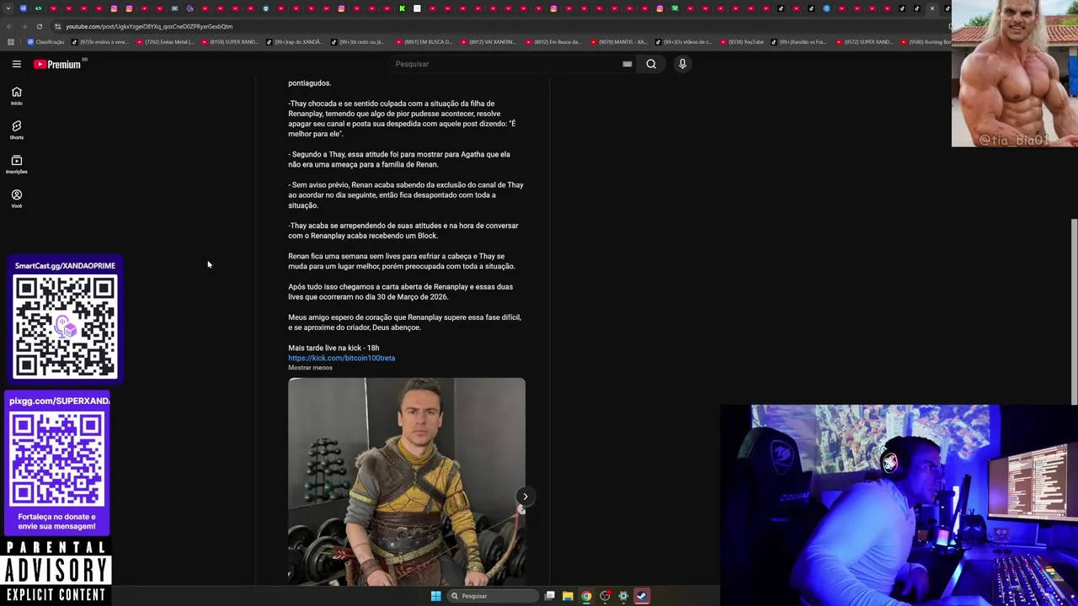Go to Início in YouTube sidebar
The width and height of the screenshot is (1078, 606).
coord(16,96)
